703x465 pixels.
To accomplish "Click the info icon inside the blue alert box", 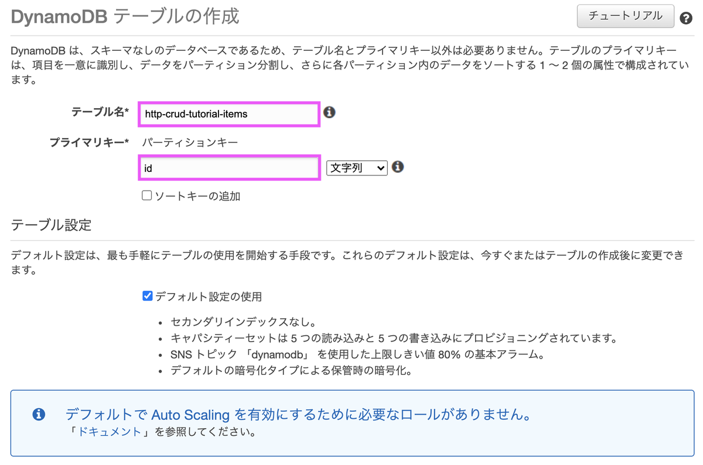I will coord(39,414).
